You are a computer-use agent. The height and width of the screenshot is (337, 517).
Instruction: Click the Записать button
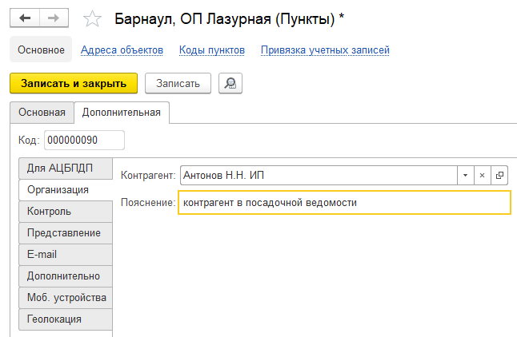(x=178, y=83)
